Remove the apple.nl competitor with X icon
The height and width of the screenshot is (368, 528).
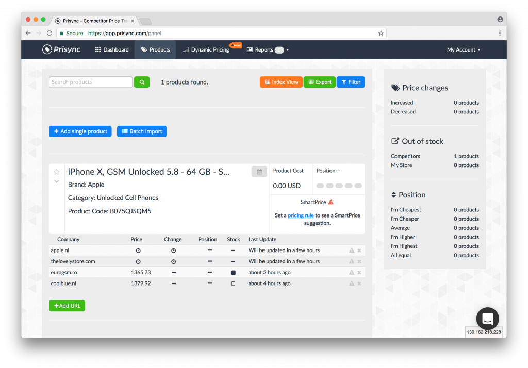pos(359,250)
